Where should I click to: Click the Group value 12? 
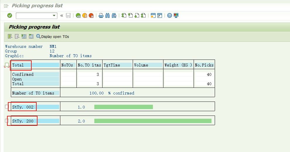(52, 51)
